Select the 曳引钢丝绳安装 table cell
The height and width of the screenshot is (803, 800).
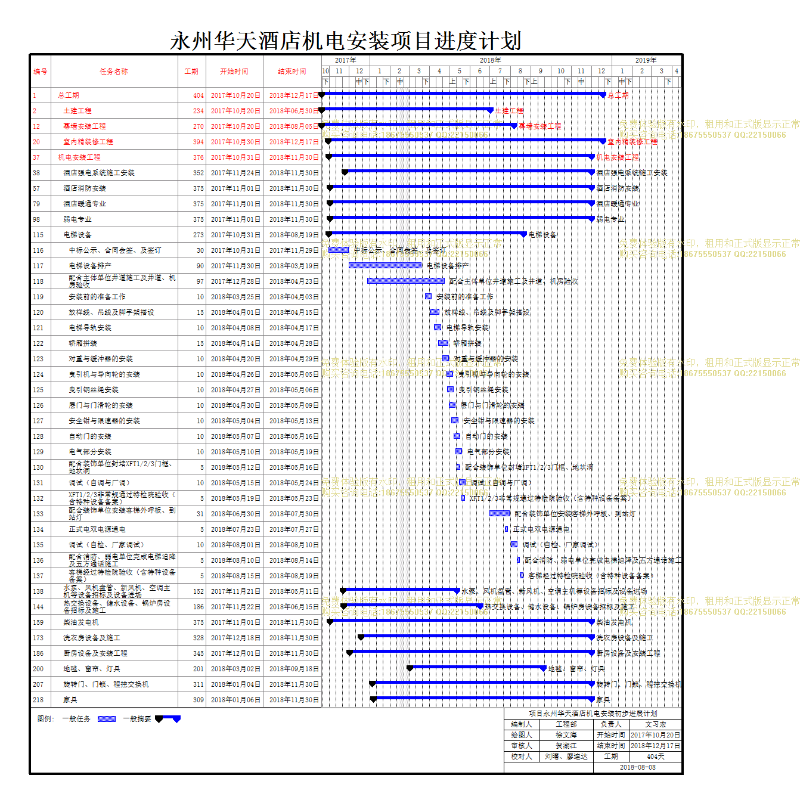coord(114,390)
